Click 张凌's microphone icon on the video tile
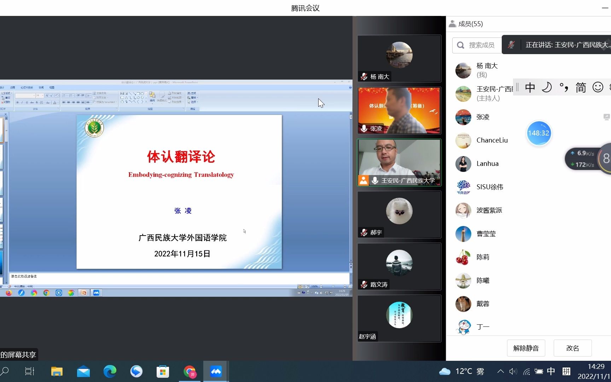Viewport: 611px width, 382px height. click(x=364, y=128)
